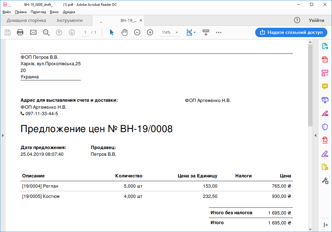Click the scrolling mode keyboard icon

click(x=206, y=32)
